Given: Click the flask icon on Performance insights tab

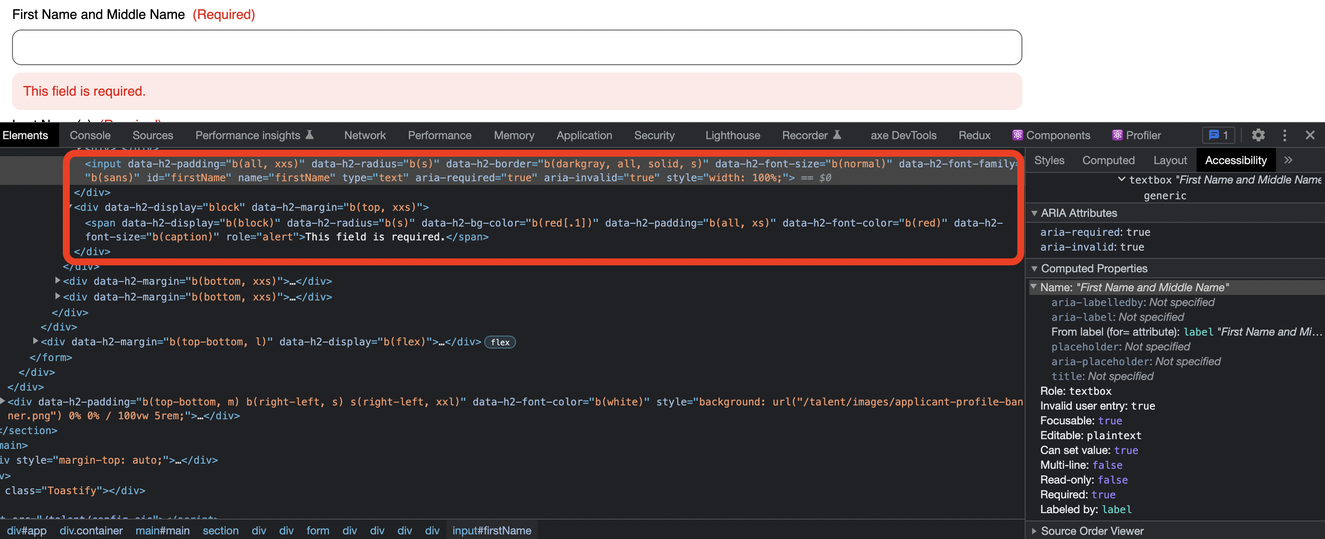Looking at the screenshot, I should point(309,135).
